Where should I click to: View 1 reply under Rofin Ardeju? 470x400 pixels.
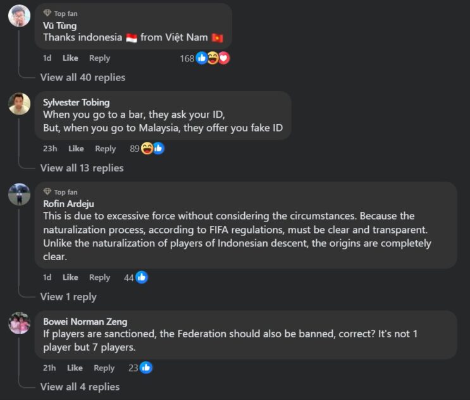(x=68, y=296)
